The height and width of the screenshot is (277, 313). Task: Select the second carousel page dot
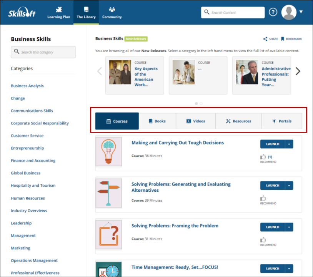201,103
